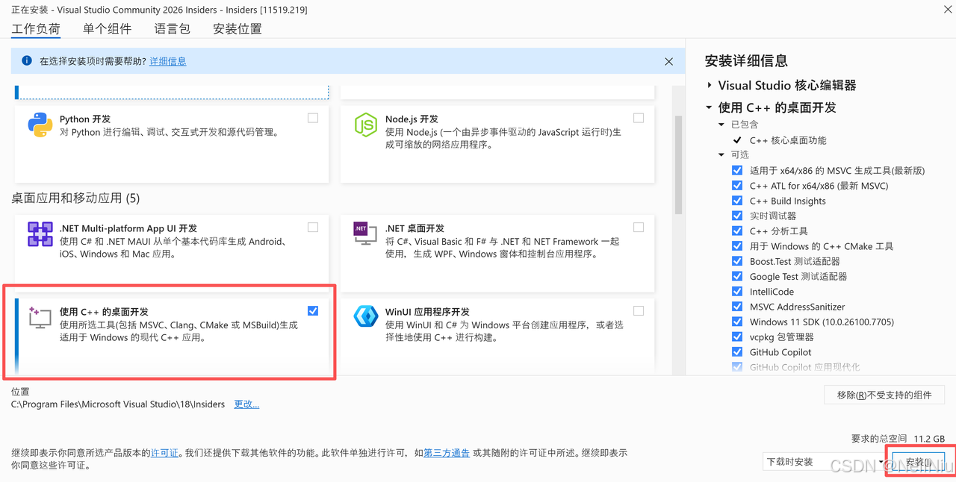Uncheck 使用 C++ 的桌面开发 workload checkbox
Image resolution: width=956 pixels, height=482 pixels.
click(313, 311)
